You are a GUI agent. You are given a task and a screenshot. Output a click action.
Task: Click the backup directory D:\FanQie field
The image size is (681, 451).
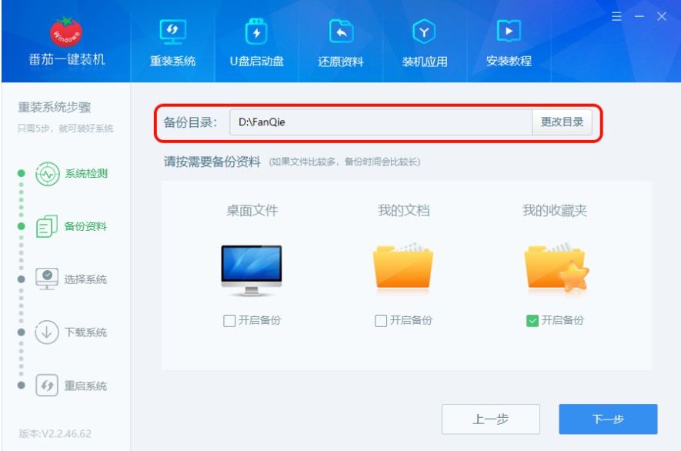(x=381, y=122)
